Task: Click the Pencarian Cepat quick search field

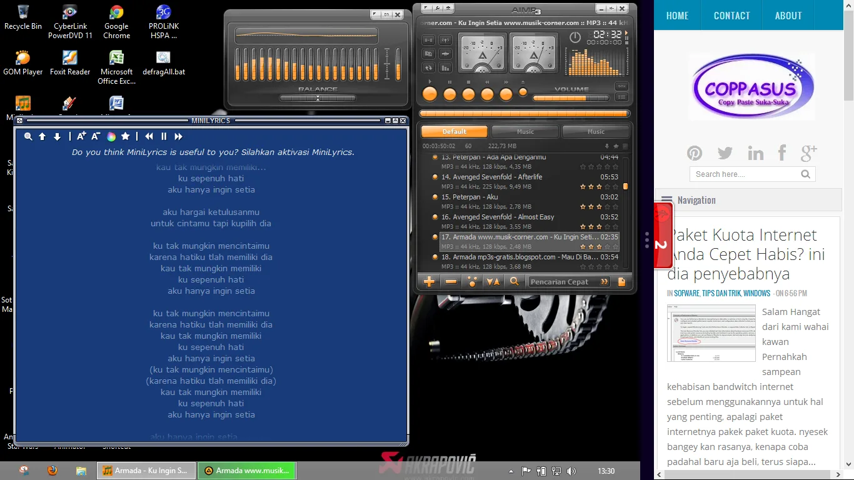Action: (568, 282)
